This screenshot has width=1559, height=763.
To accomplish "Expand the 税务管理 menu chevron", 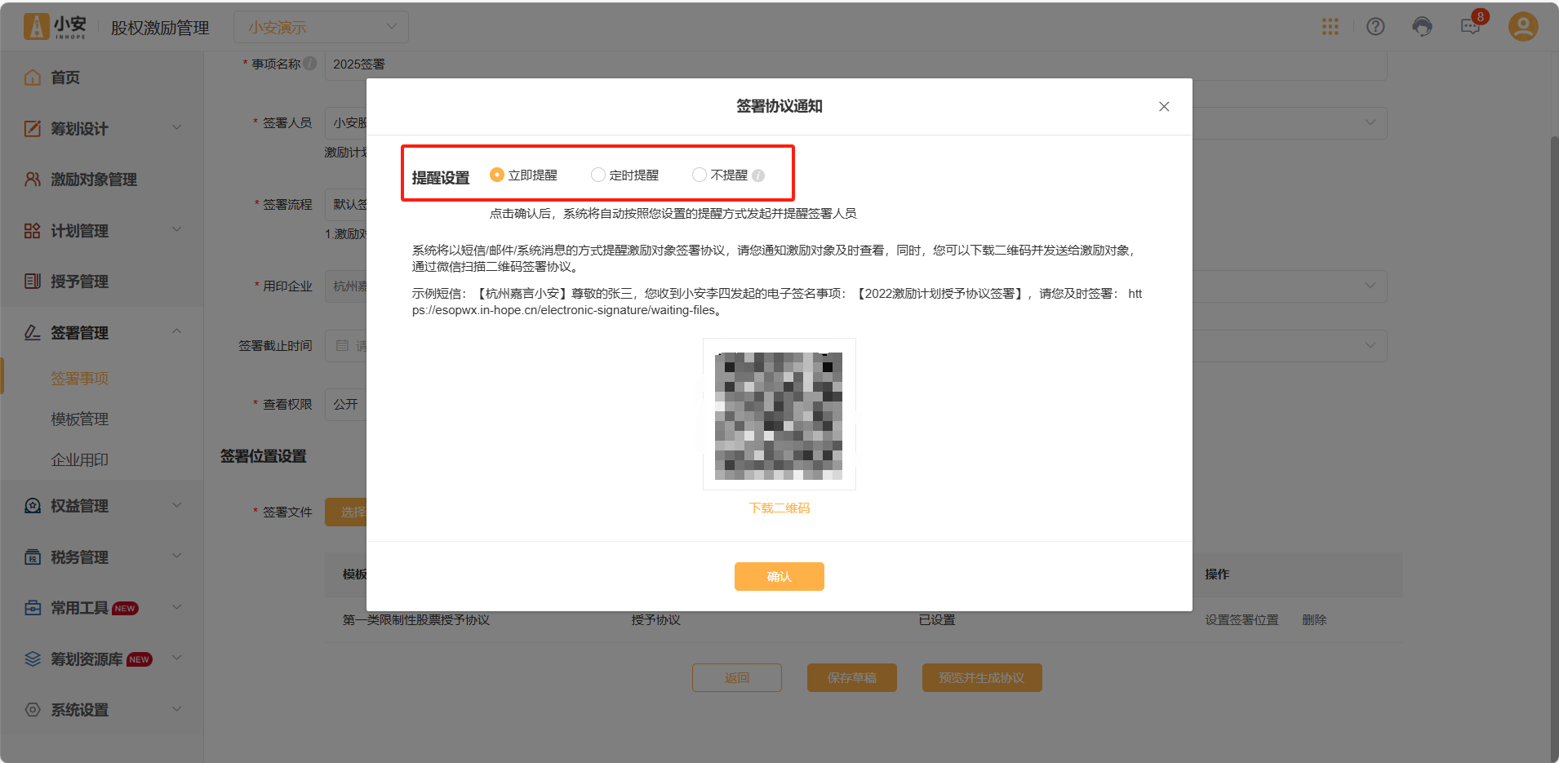I will [177, 556].
